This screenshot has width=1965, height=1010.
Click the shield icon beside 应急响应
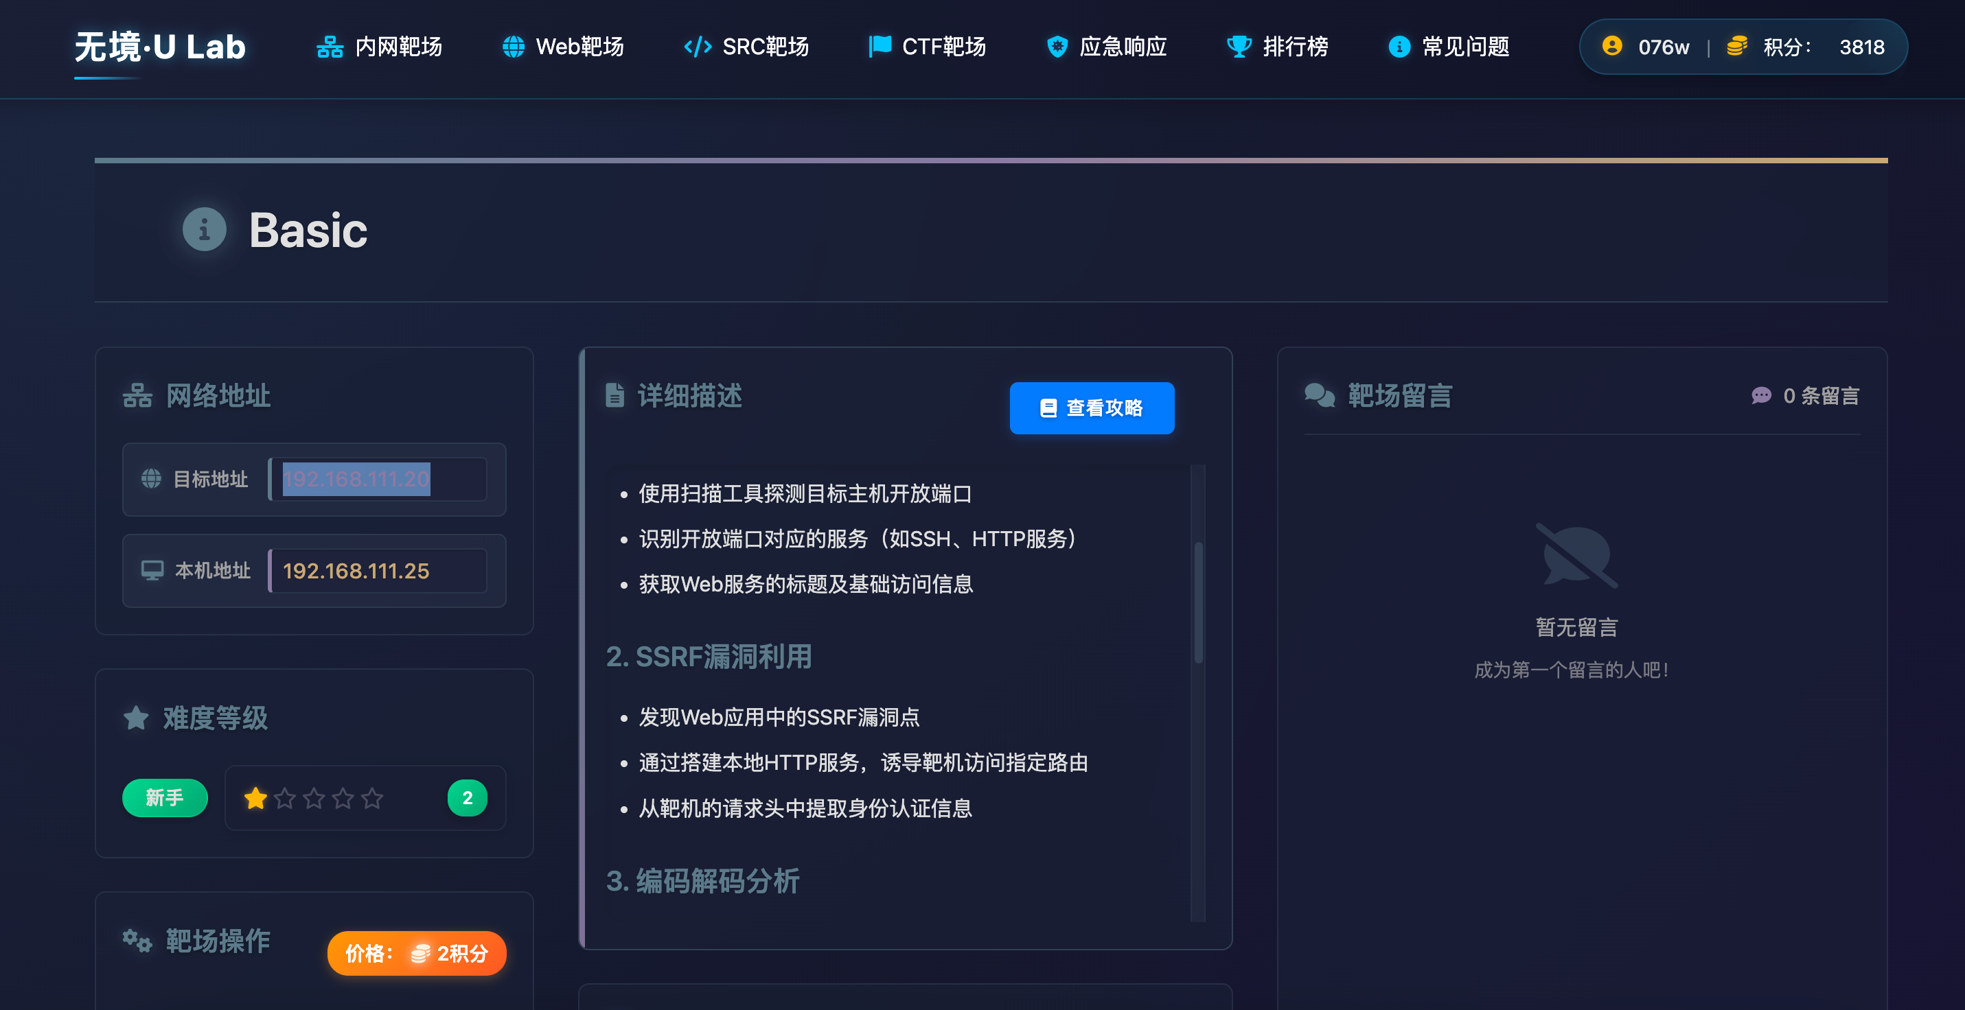pyautogui.click(x=1057, y=47)
